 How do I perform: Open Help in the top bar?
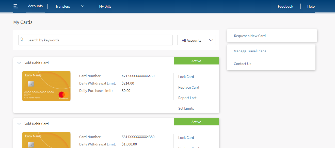click(x=311, y=6)
